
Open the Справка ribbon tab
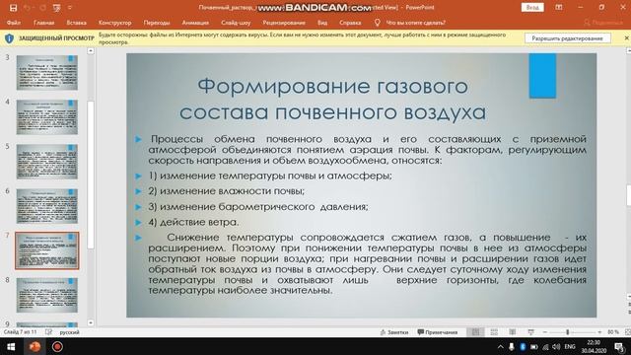(x=350, y=23)
